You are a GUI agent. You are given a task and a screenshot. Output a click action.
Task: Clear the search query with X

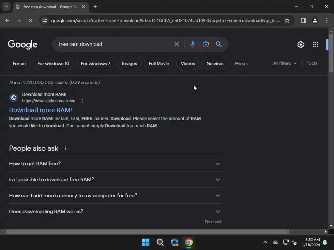click(176, 44)
